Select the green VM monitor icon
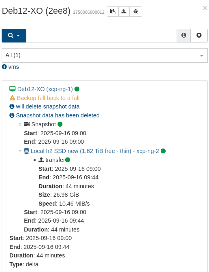Viewport: 209px width, 272px height. 13,89
